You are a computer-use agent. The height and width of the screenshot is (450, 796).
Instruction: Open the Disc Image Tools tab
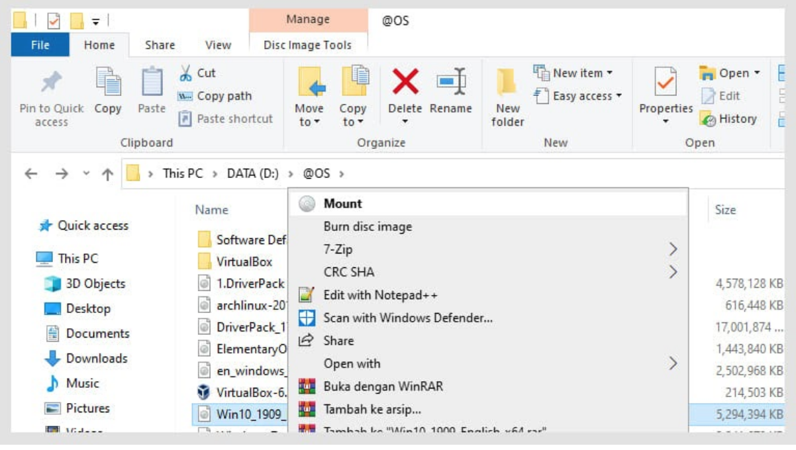[308, 45]
